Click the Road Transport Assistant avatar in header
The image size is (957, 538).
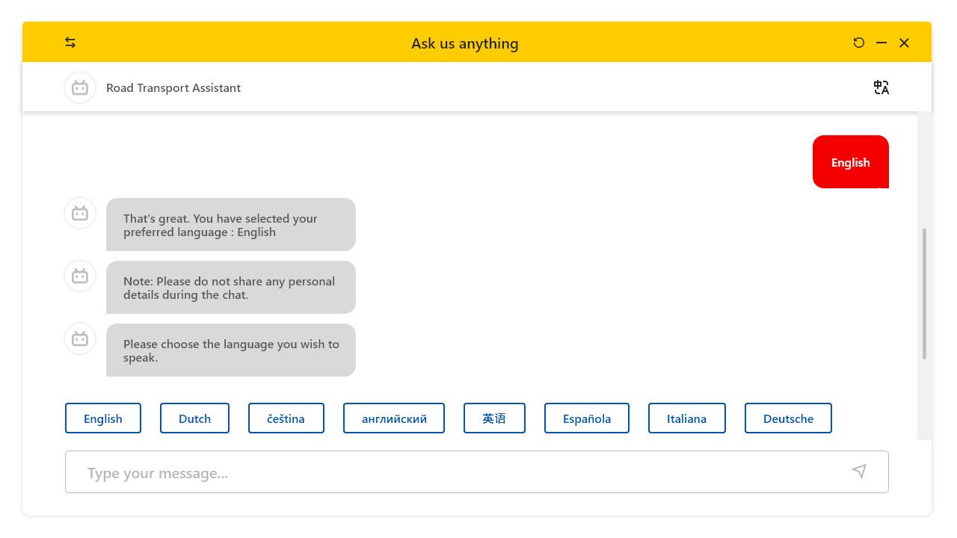coord(80,87)
